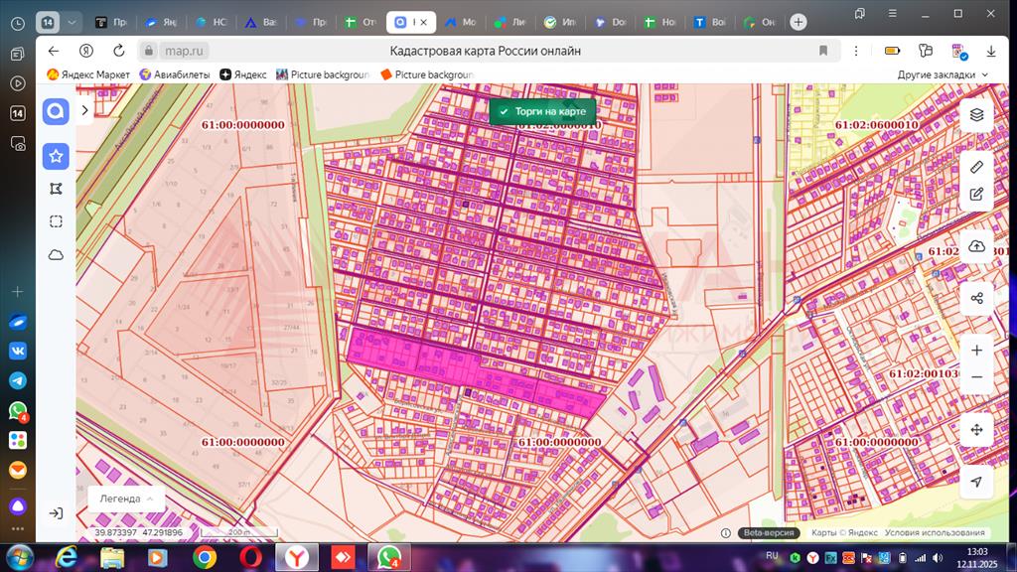
Task: Expand the left sidebar with chevron
Action: (x=85, y=111)
